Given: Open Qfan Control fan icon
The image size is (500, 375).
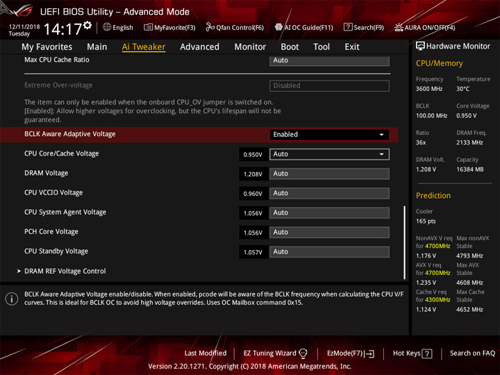Looking at the screenshot, I should tap(210, 27).
